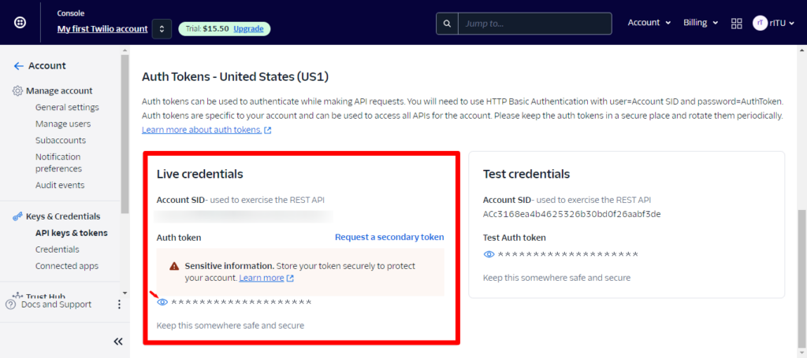Click the Twilio logo icon
This screenshot has width=807, height=358.
point(20,23)
